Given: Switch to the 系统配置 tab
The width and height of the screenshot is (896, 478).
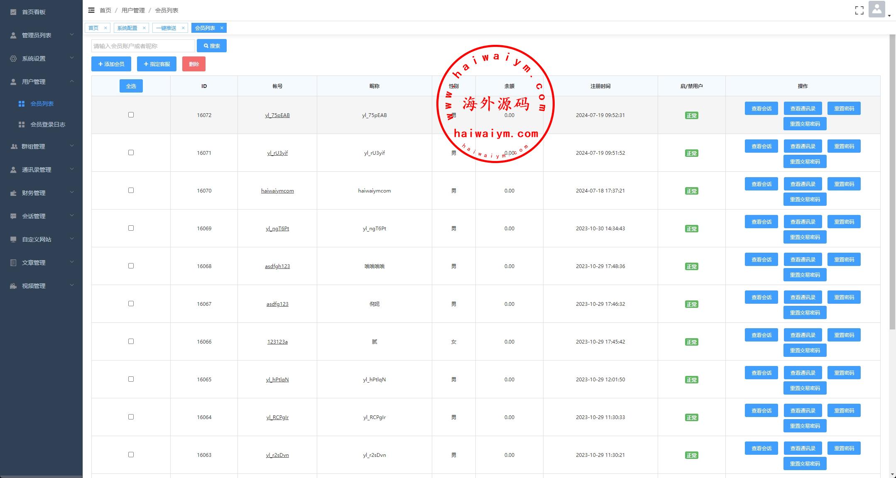Looking at the screenshot, I should click(x=127, y=28).
